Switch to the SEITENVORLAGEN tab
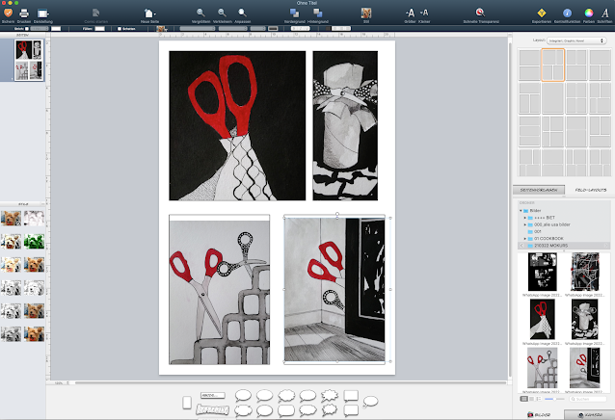Screen dimensions: 615x420 coord(539,190)
